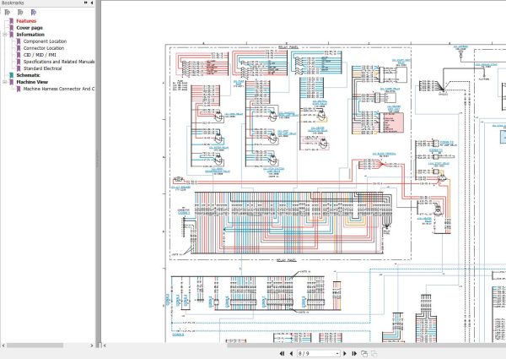Image resolution: width=506 pixels, height=359 pixels.
Task: Select the Information bookmark
Action: (x=30, y=35)
